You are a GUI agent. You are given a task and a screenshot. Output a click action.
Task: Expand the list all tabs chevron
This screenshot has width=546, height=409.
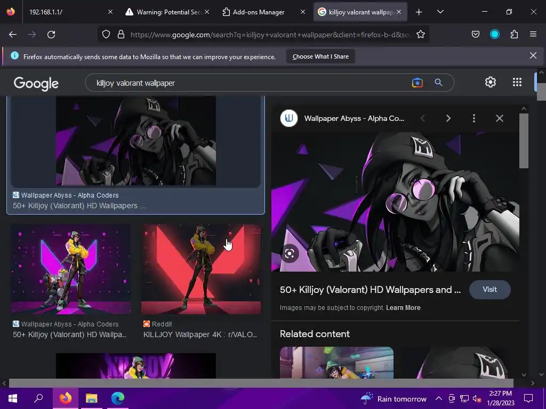[440, 12]
